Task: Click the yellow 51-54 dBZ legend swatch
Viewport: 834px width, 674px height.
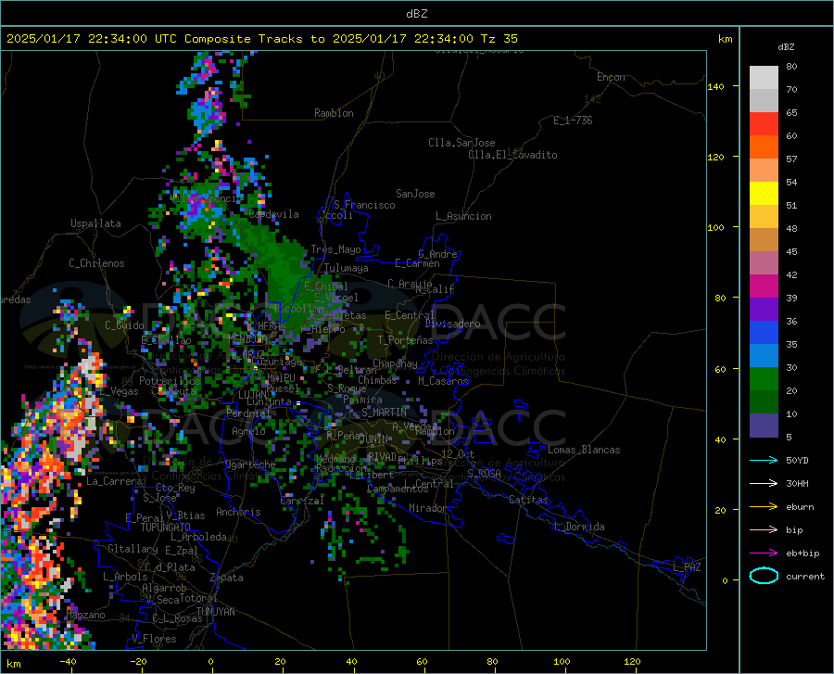Action: coord(764,194)
